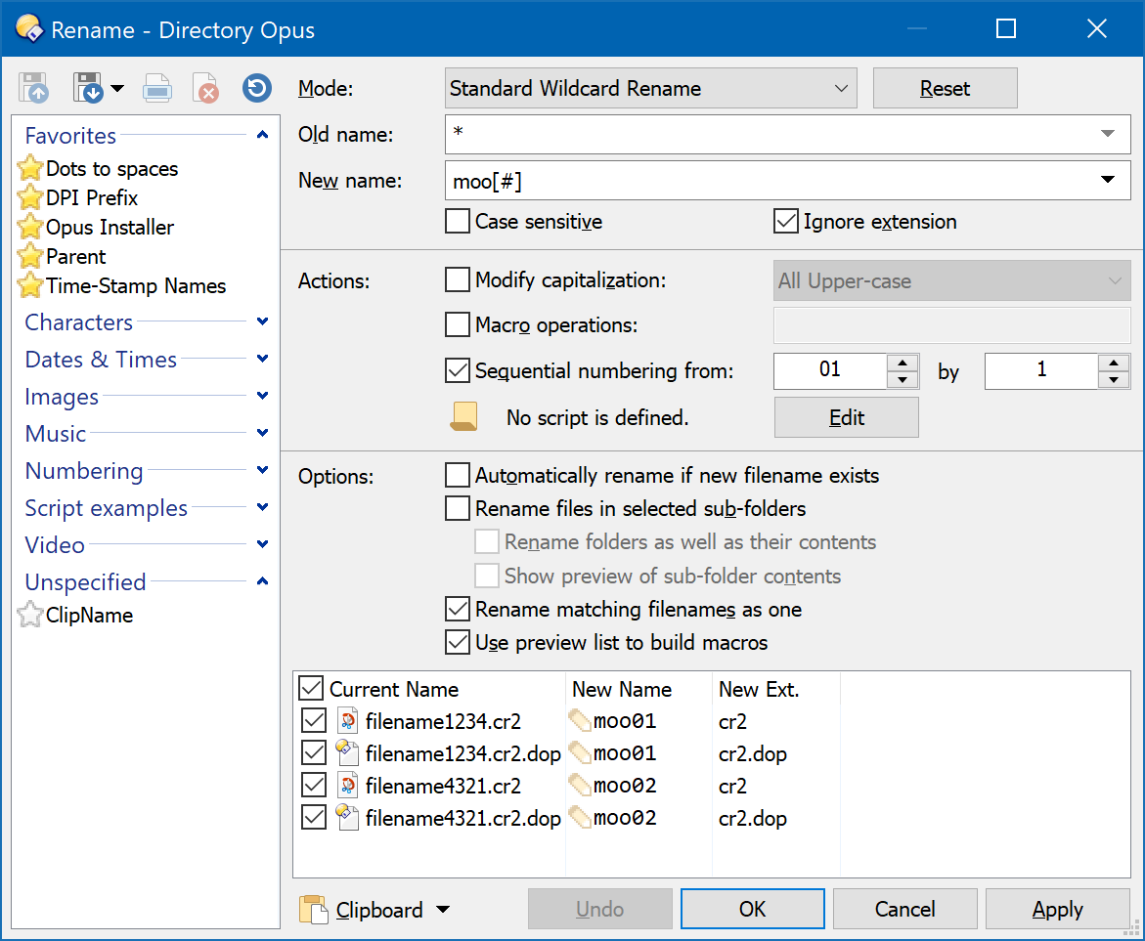Click the star icon beside DPI Prefix
1145x941 pixels.
(30, 197)
